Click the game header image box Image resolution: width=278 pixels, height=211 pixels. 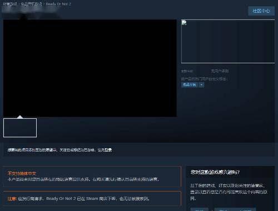[228, 42]
